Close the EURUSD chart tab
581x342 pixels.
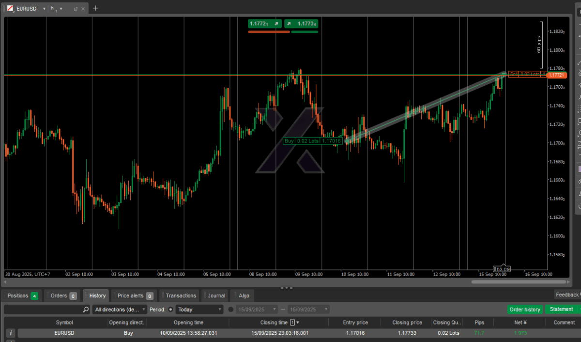click(x=83, y=9)
